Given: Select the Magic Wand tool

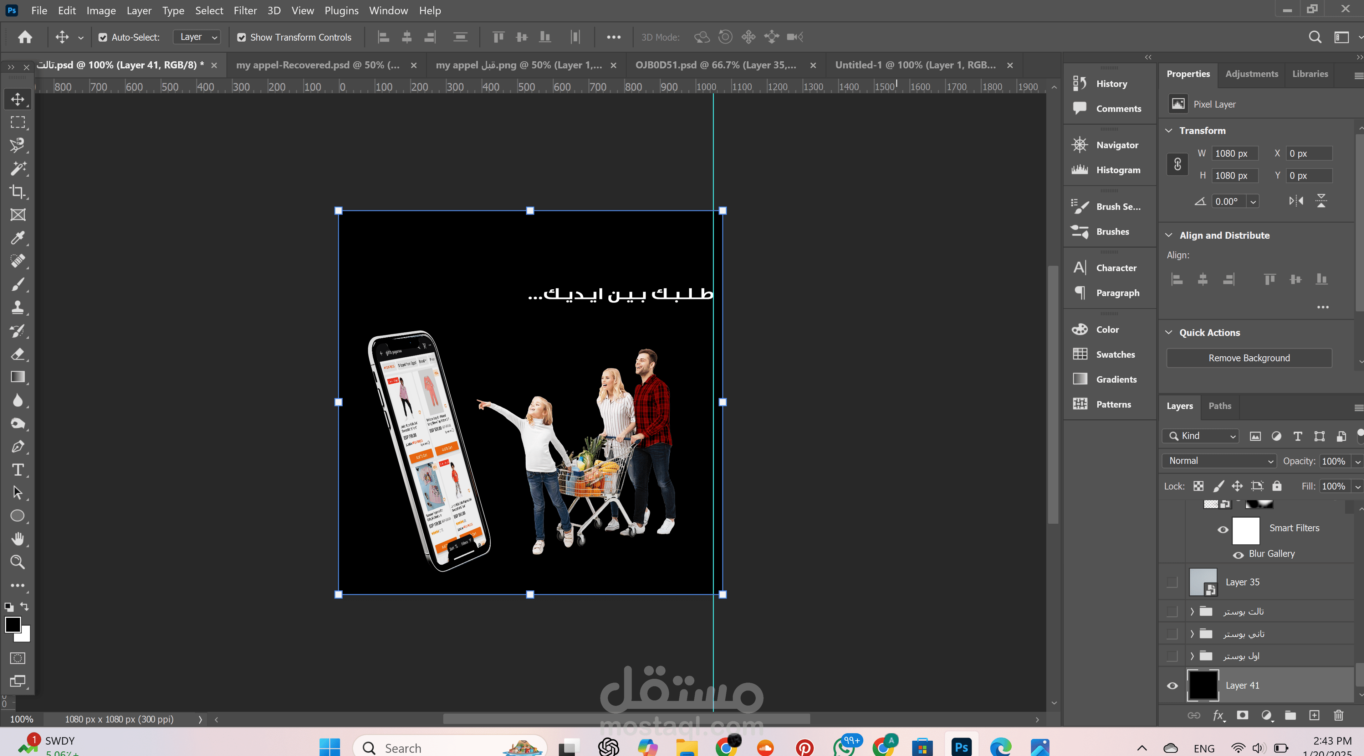Looking at the screenshot, I should point(17,168).
